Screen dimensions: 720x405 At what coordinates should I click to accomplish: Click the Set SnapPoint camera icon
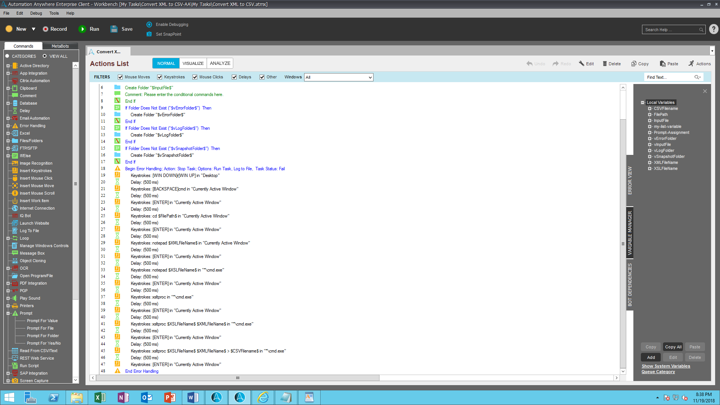click(x=149, y=34)
